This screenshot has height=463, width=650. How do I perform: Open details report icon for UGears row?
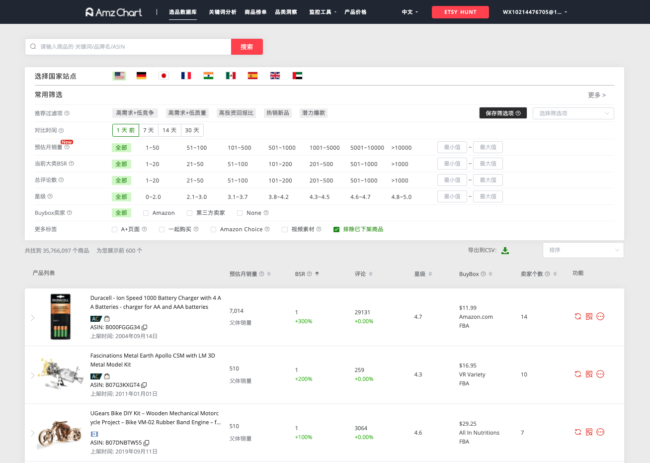[x=589, y=432]
